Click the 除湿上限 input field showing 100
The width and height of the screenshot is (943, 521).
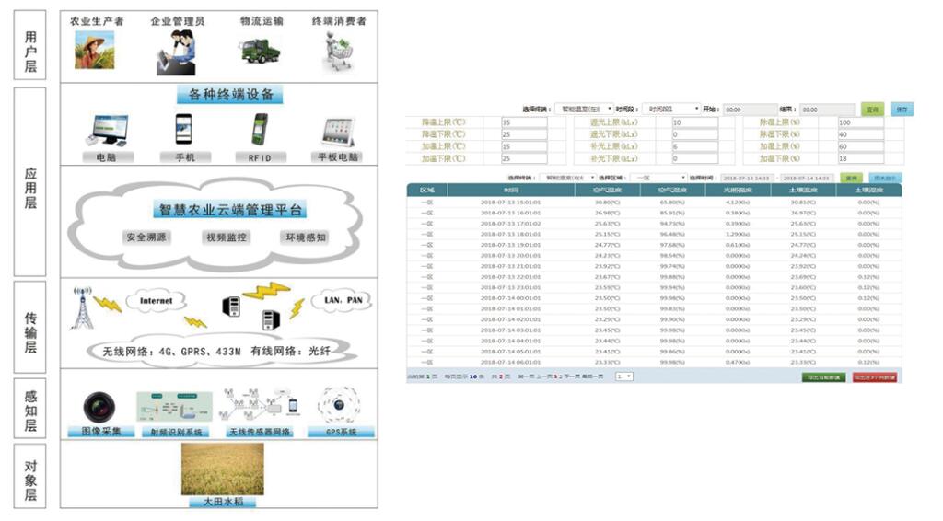(x=860, y=122)
